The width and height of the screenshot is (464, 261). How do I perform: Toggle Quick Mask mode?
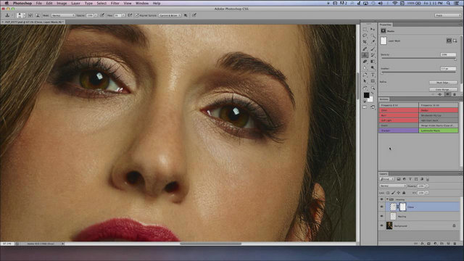pyautogui.click(x=365, y=107)
